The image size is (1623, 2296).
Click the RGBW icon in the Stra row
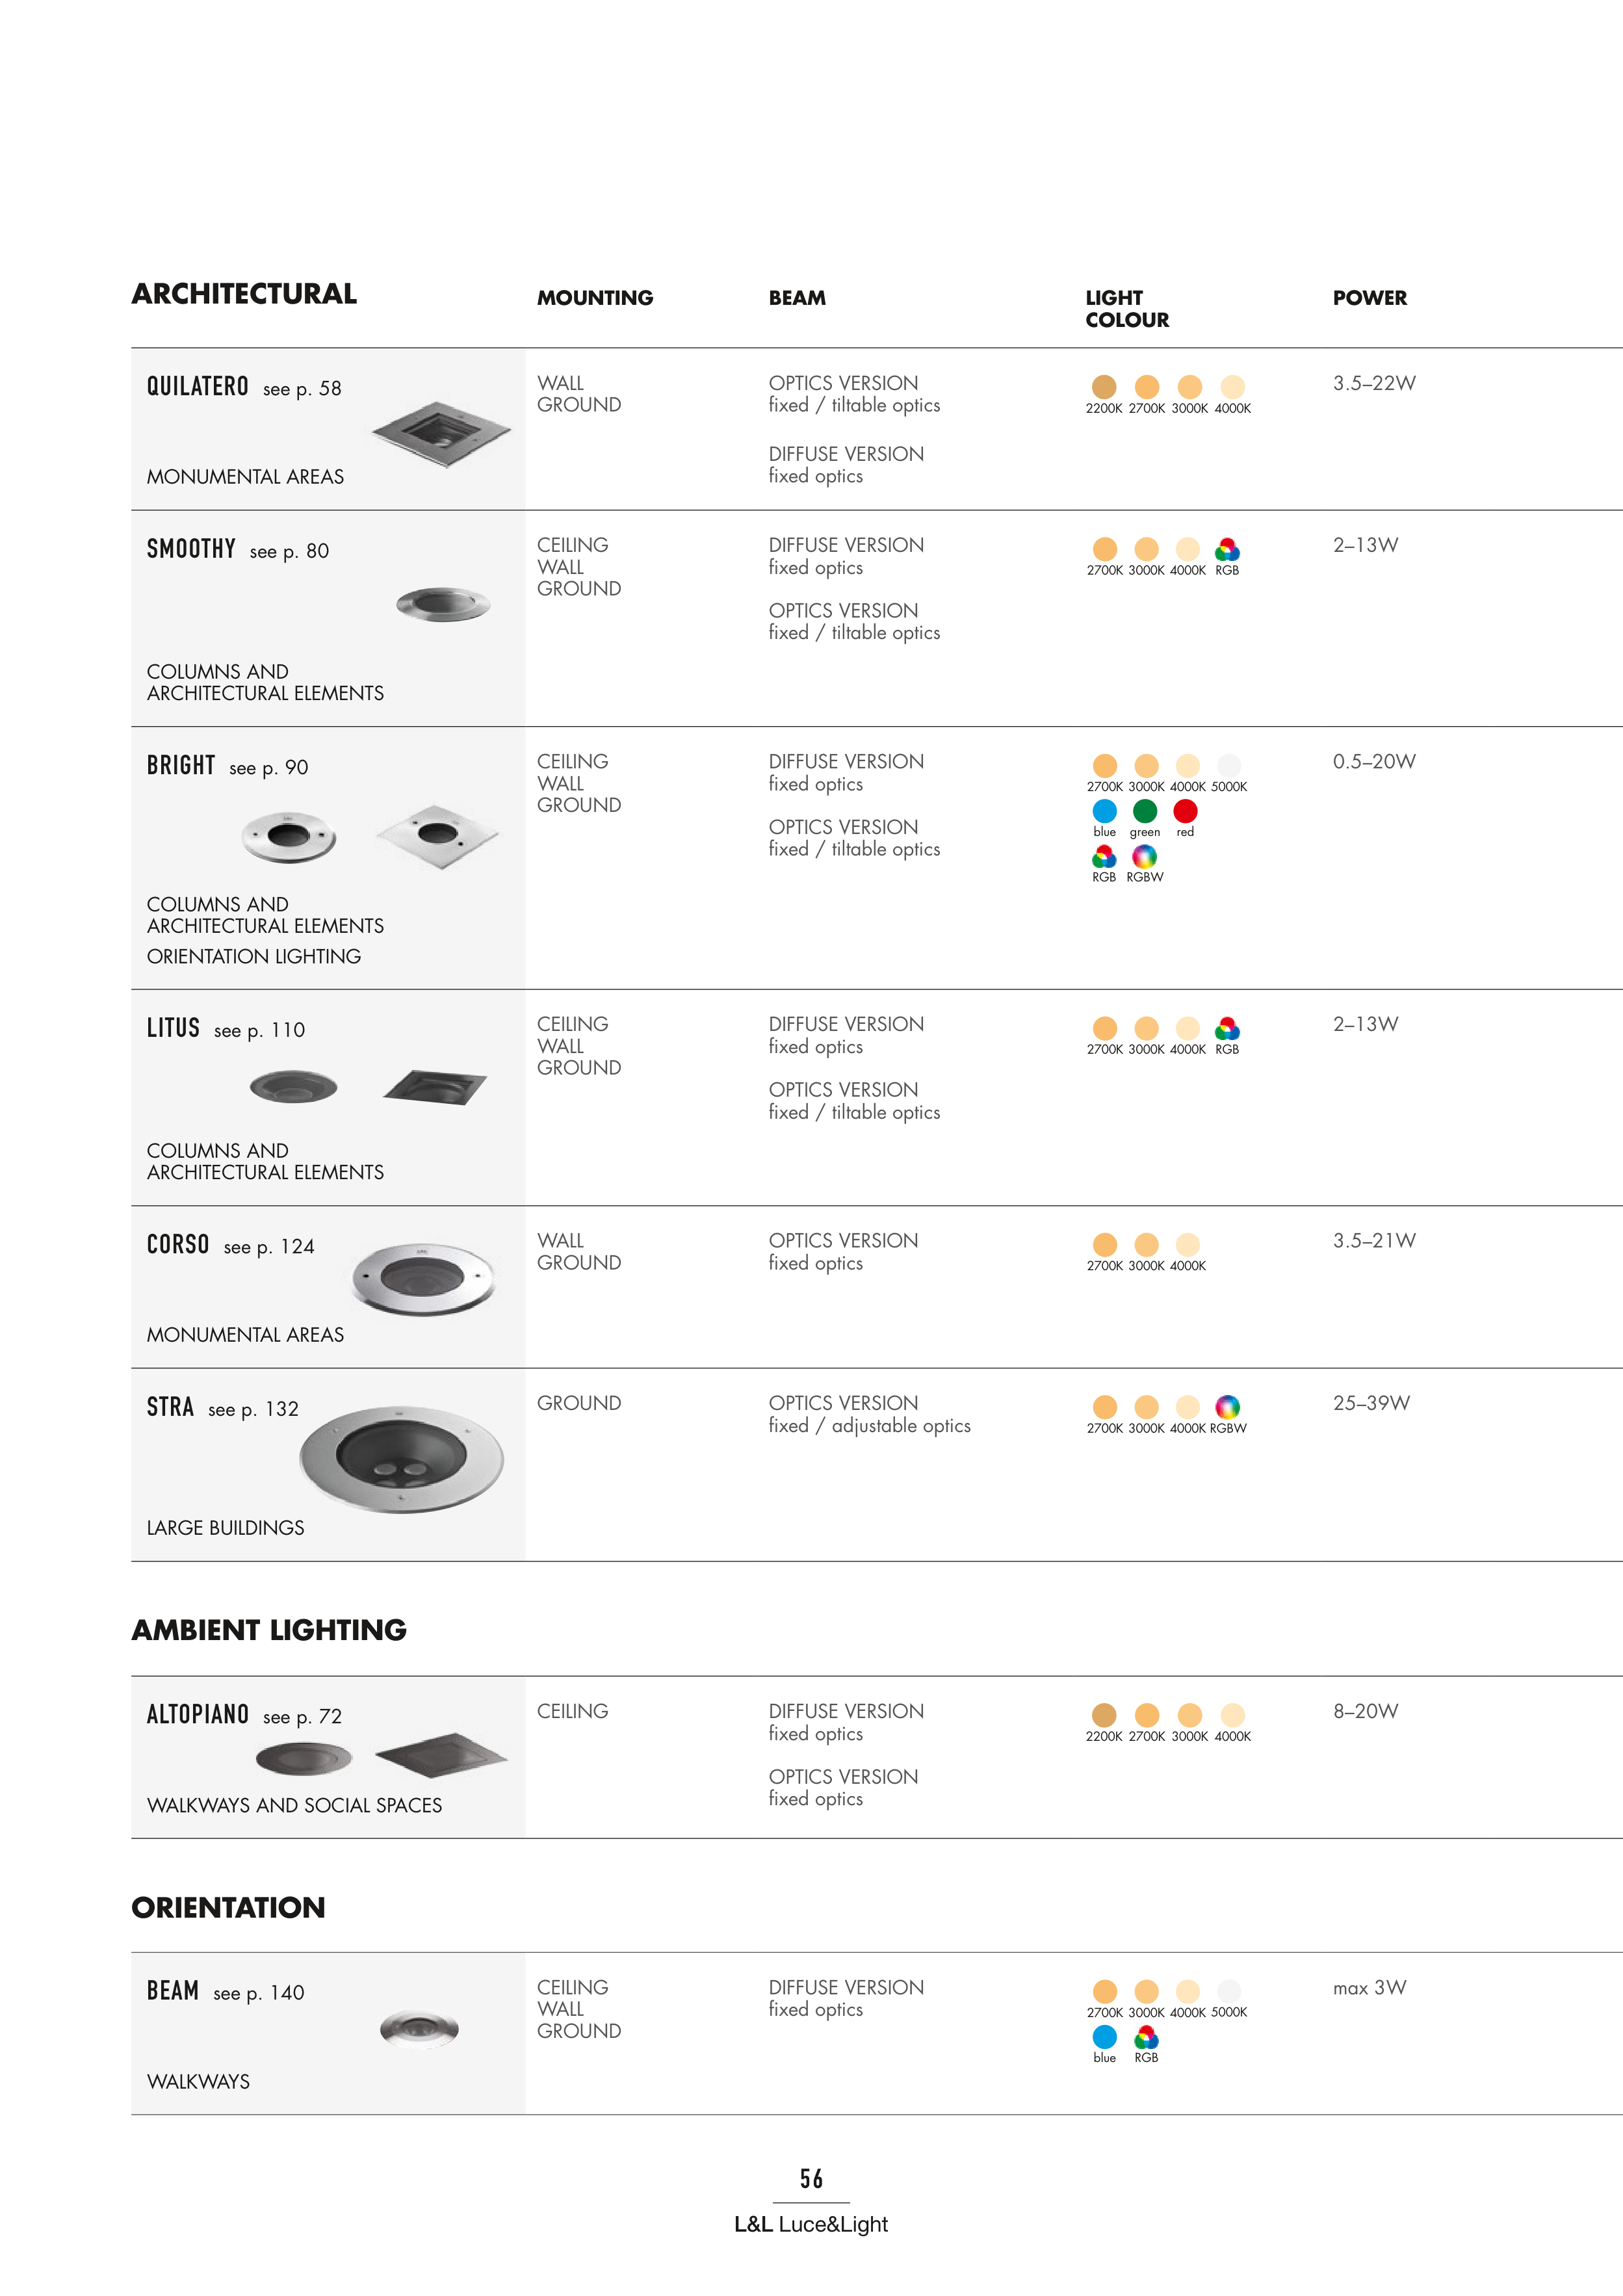click(1227, 1407)
